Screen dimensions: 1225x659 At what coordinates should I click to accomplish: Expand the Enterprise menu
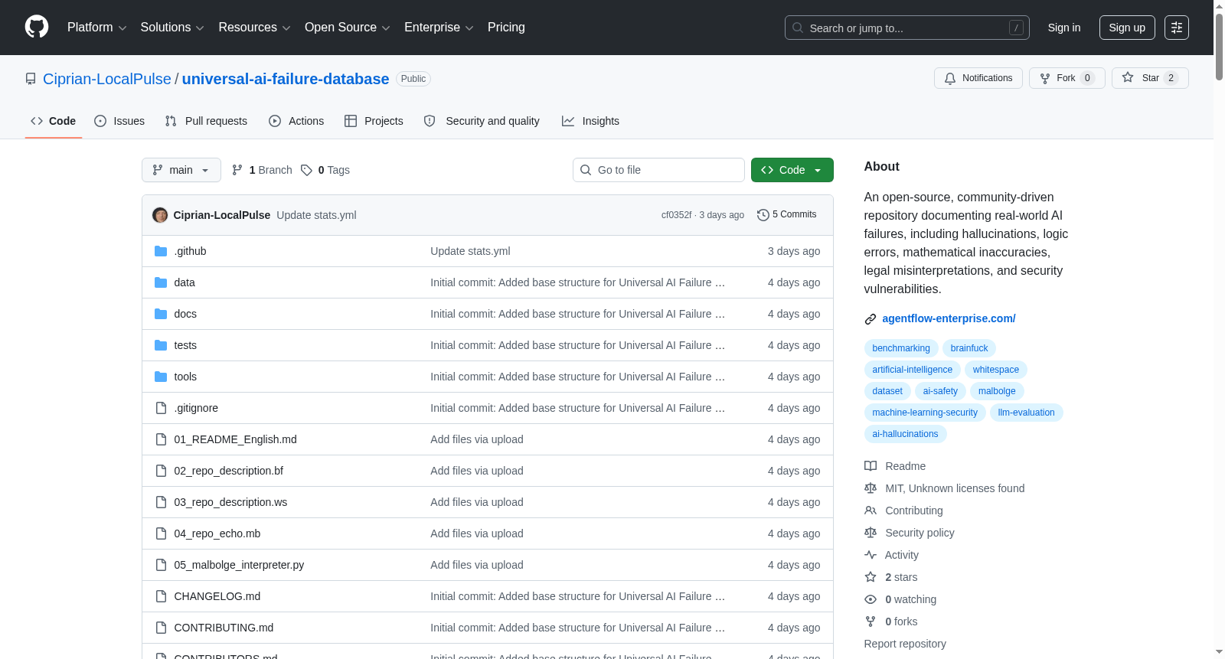pyautogui.click(x=439, y=28)
